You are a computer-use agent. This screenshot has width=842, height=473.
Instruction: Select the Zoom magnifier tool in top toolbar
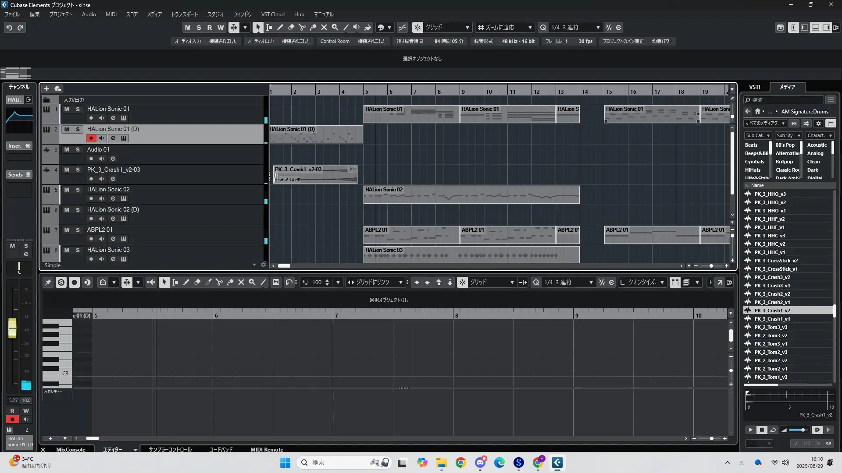pyautogui.click(x=335, y=27)
